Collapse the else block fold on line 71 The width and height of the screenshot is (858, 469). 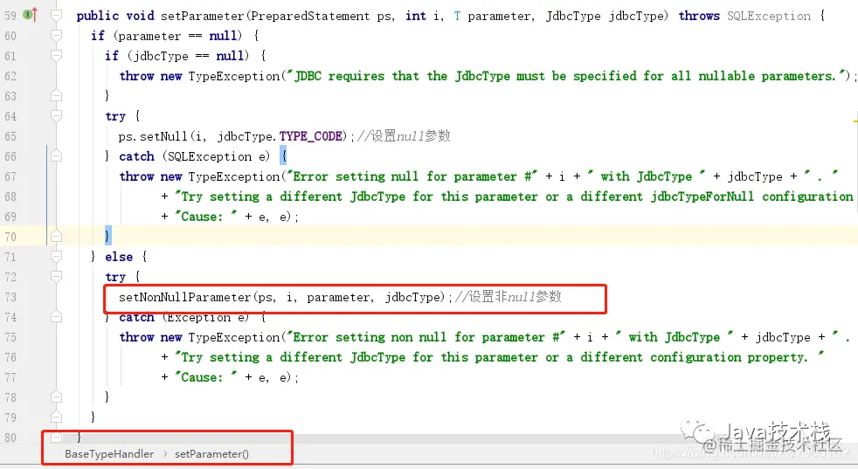pos(56,256)
